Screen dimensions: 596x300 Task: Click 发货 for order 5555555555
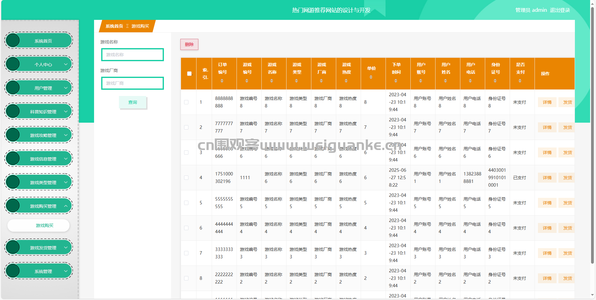[567, 203]
